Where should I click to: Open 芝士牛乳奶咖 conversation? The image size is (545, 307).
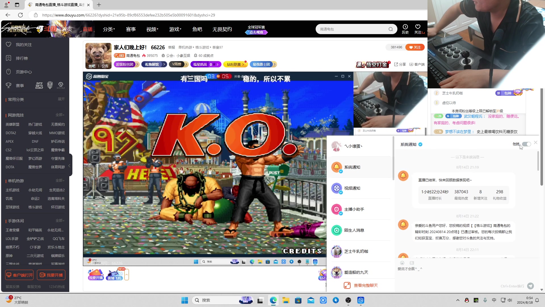click(360, 251)
